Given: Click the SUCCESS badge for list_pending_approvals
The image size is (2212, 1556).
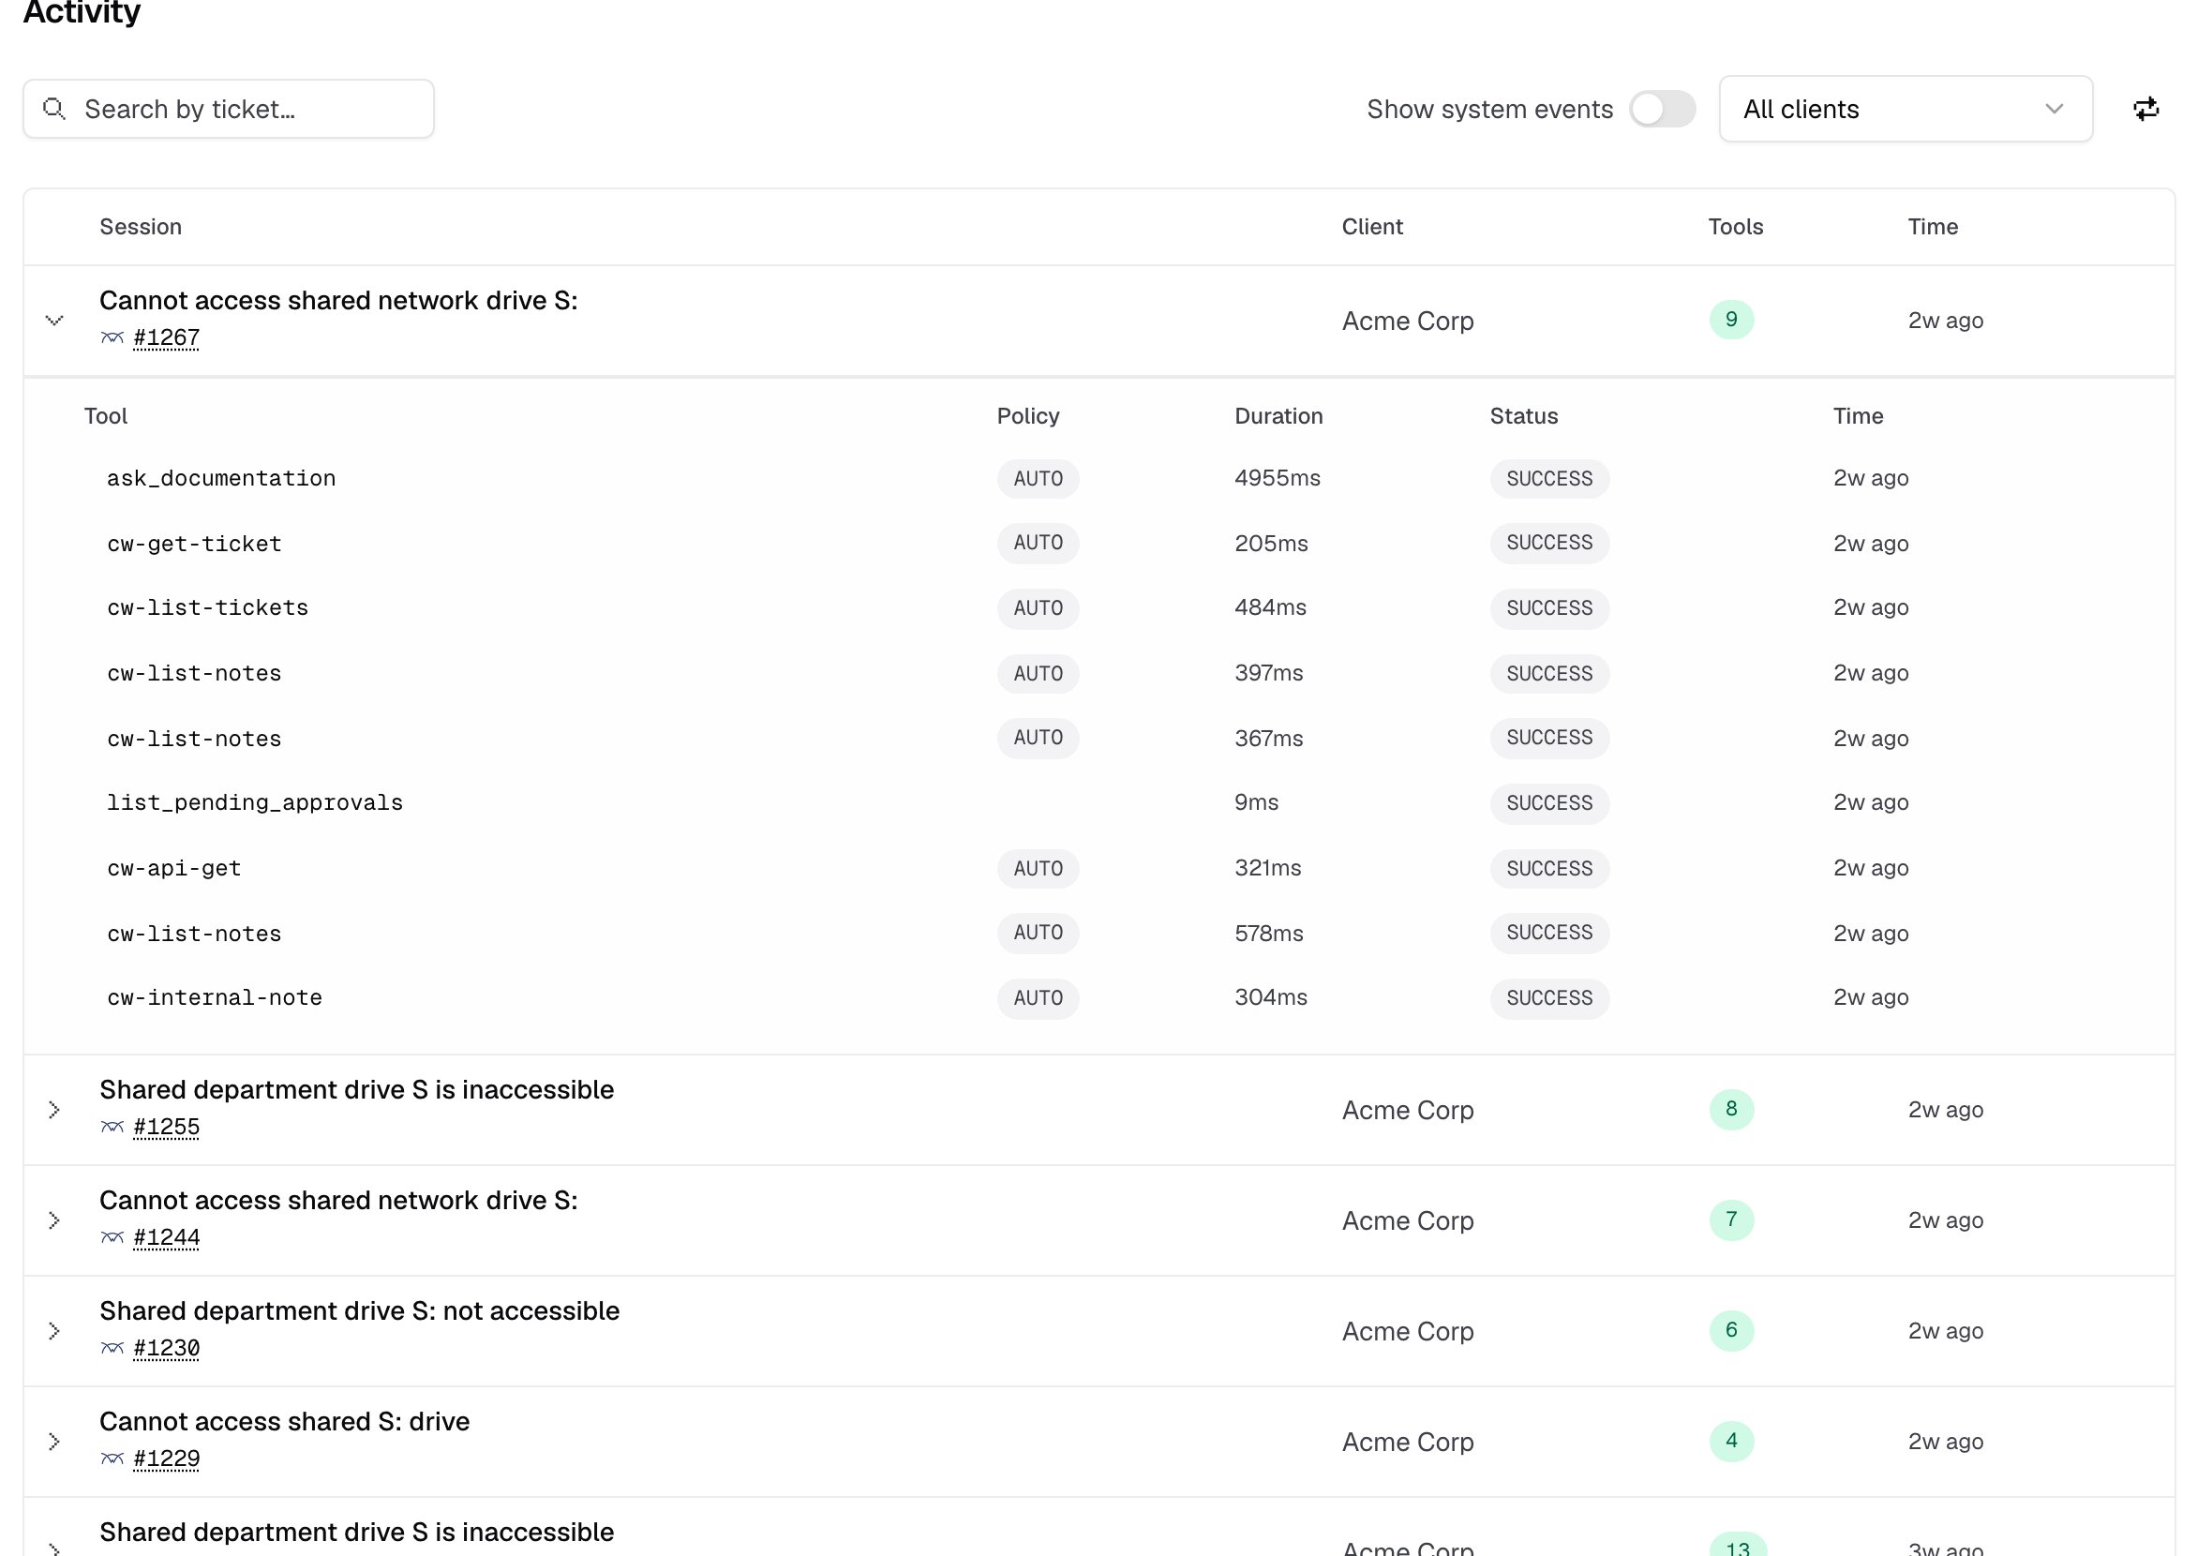Looking at the screenshot, I should pos(1549,802).
